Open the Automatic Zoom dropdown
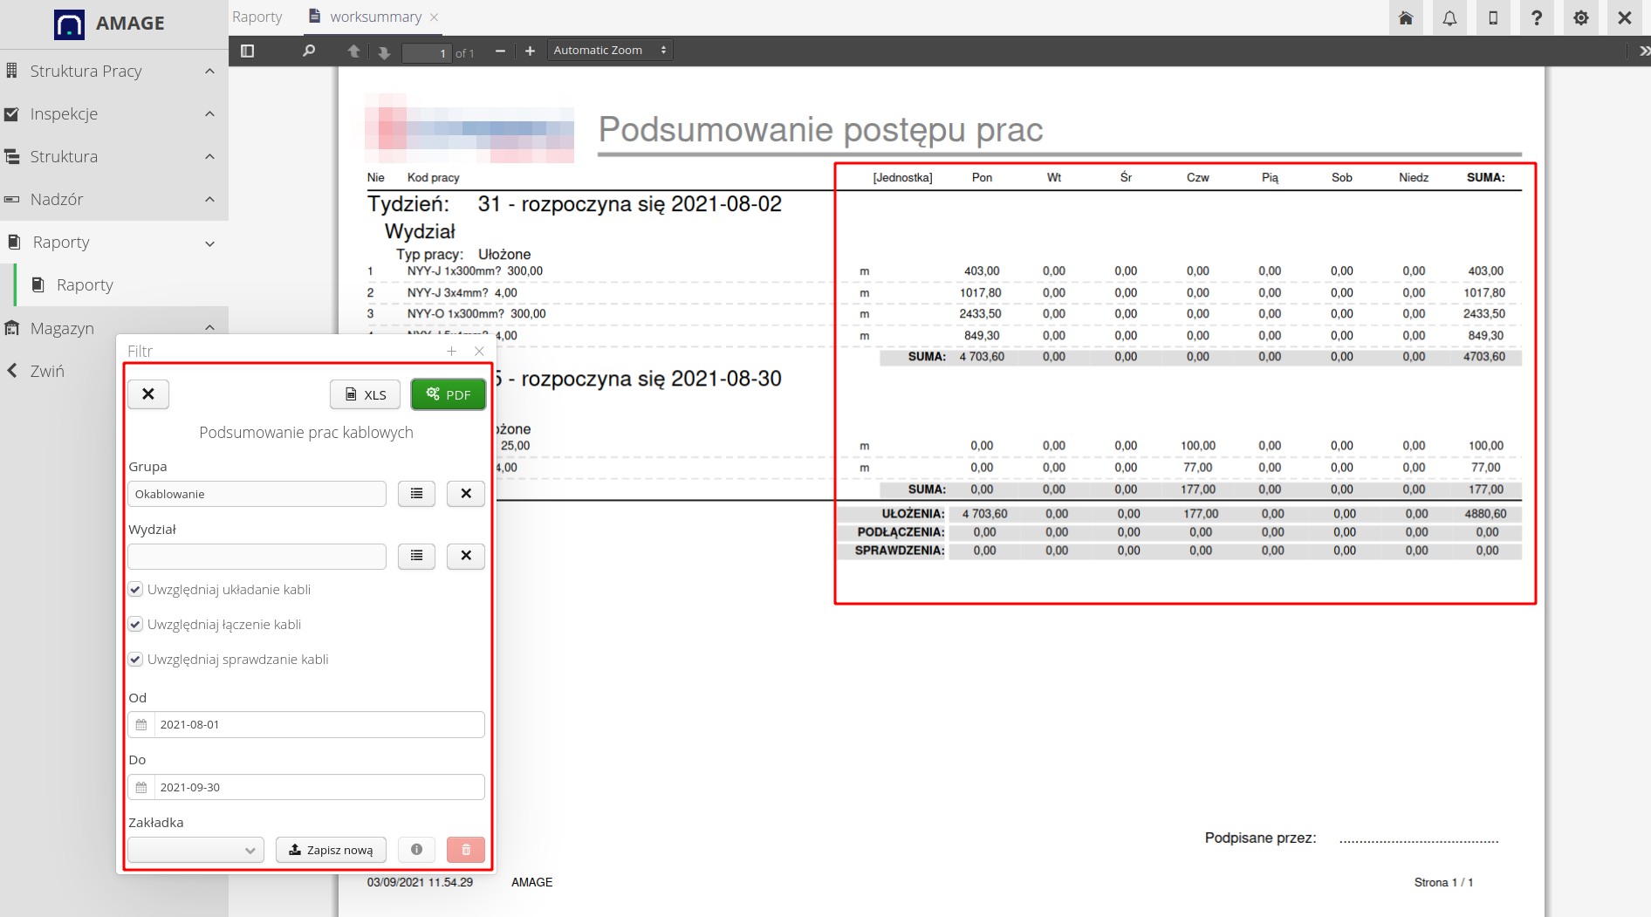Screen dimensions: 1651x917 (x=609, y=51)
